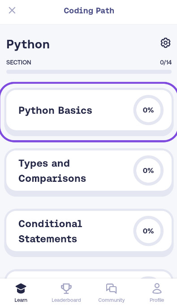Click Types and Comparisons 0% progress circle
This screenshot has height=305, width=177.
148,171
